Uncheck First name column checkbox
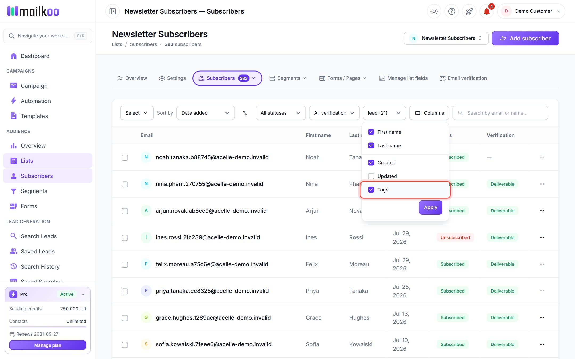 click(371, 132)
